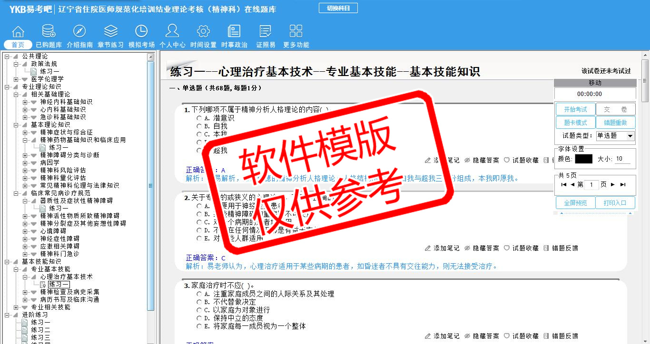Select option A 潜意识 in question 1
The height and width of the screenshot is (344, 650).
point(199,118)
